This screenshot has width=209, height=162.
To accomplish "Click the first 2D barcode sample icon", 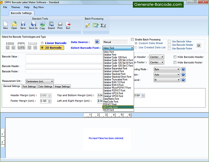I will 8,47.
